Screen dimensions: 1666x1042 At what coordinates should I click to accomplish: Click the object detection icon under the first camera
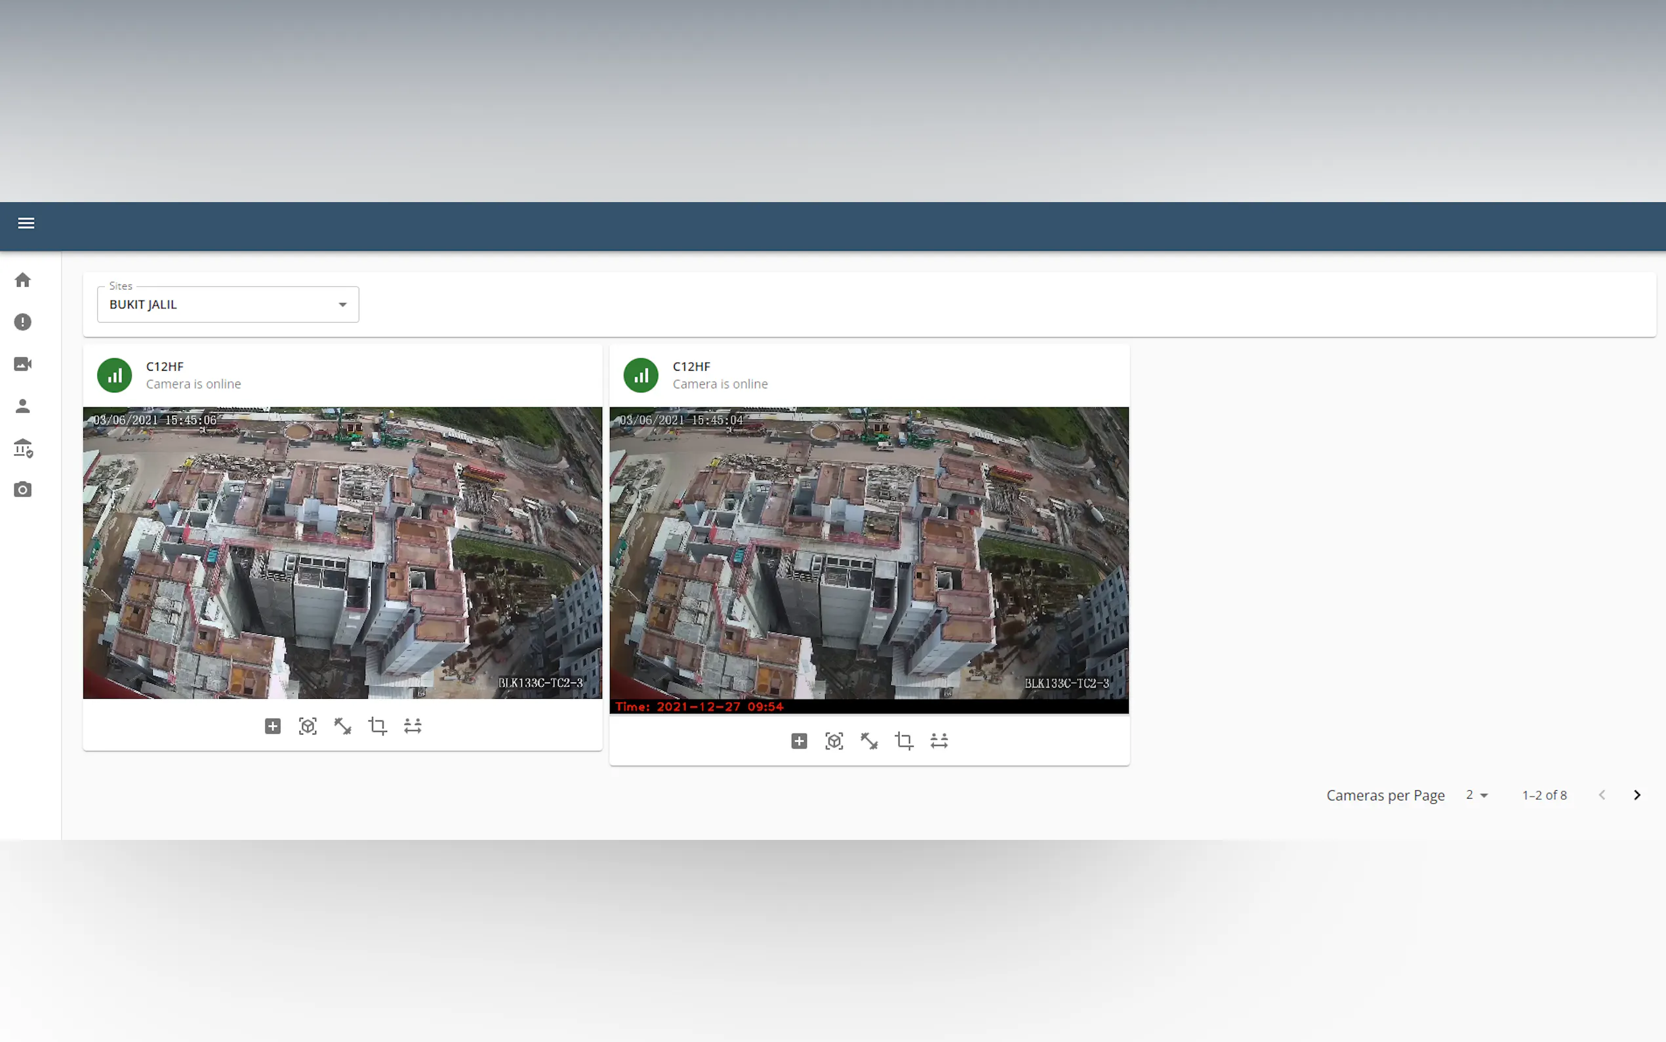click(x=308, y=726)
